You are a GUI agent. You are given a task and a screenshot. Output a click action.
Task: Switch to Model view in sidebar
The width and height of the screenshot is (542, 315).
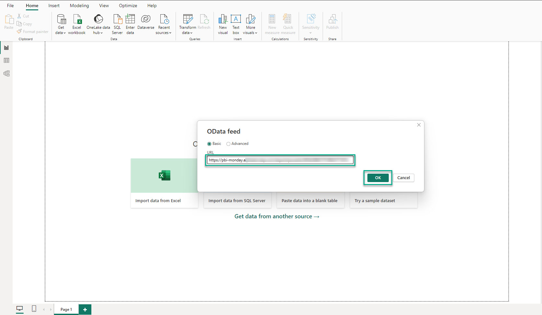pos(6,73)
